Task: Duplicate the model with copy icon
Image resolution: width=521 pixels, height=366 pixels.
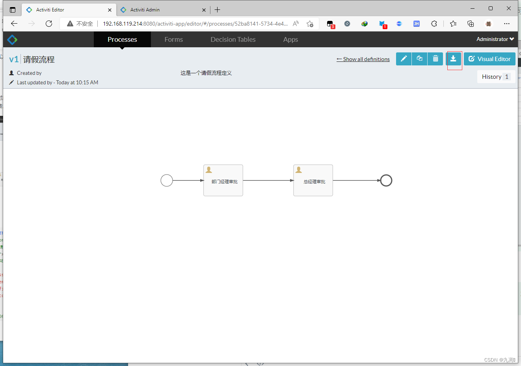Action: pyautogui.click(x=420, y=59)
